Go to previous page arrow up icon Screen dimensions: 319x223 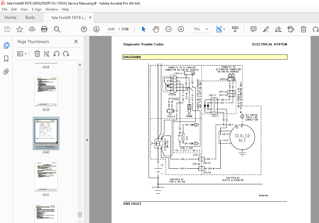[x=84, y=29]
